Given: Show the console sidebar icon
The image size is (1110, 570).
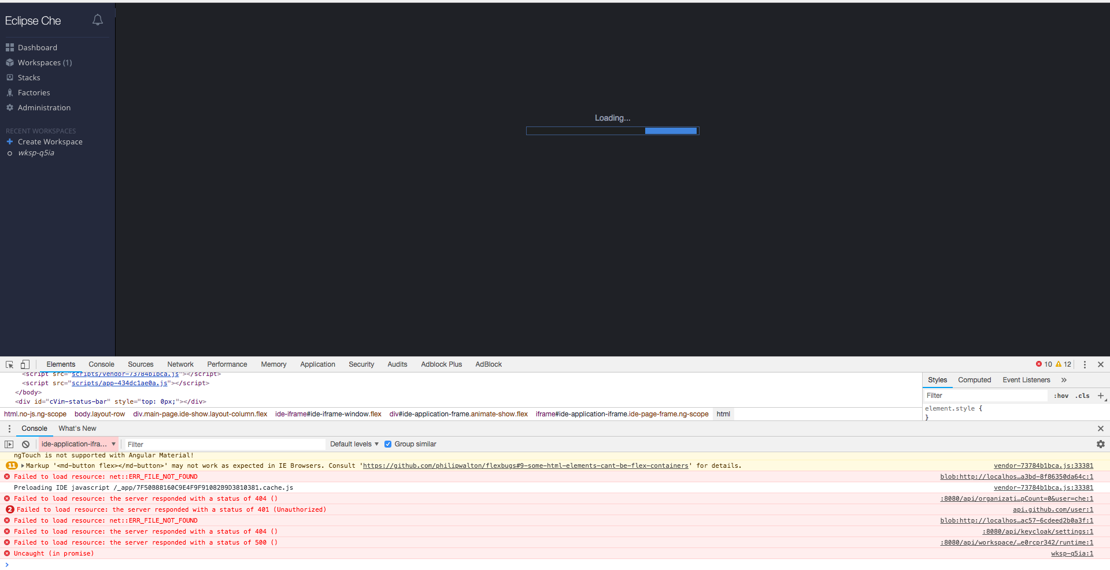Looking at the screenshot, I should 9,444.
